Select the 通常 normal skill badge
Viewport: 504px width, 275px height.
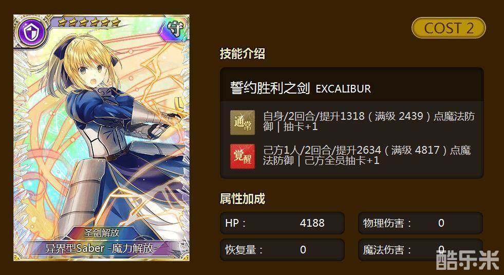242,122
